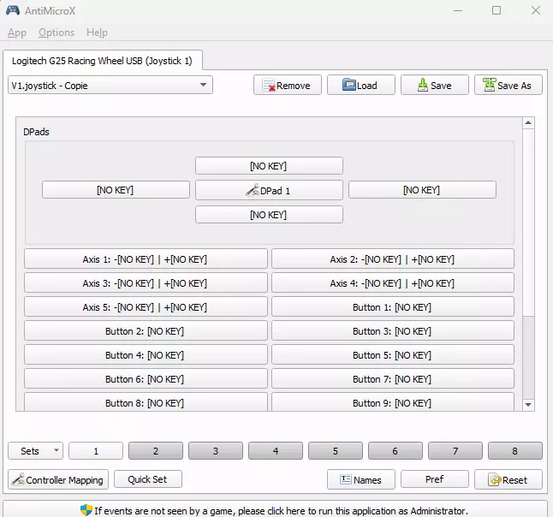The image size is (553, 517).
Task: Assign key to DPad left direction
Action: point(116,190)
